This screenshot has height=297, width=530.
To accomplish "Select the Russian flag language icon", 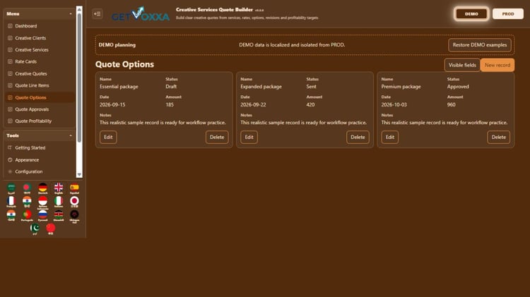I will tap(42, 215).
